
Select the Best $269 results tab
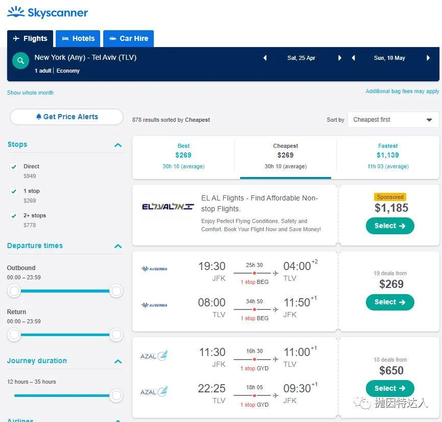click(x=183, y=156)
